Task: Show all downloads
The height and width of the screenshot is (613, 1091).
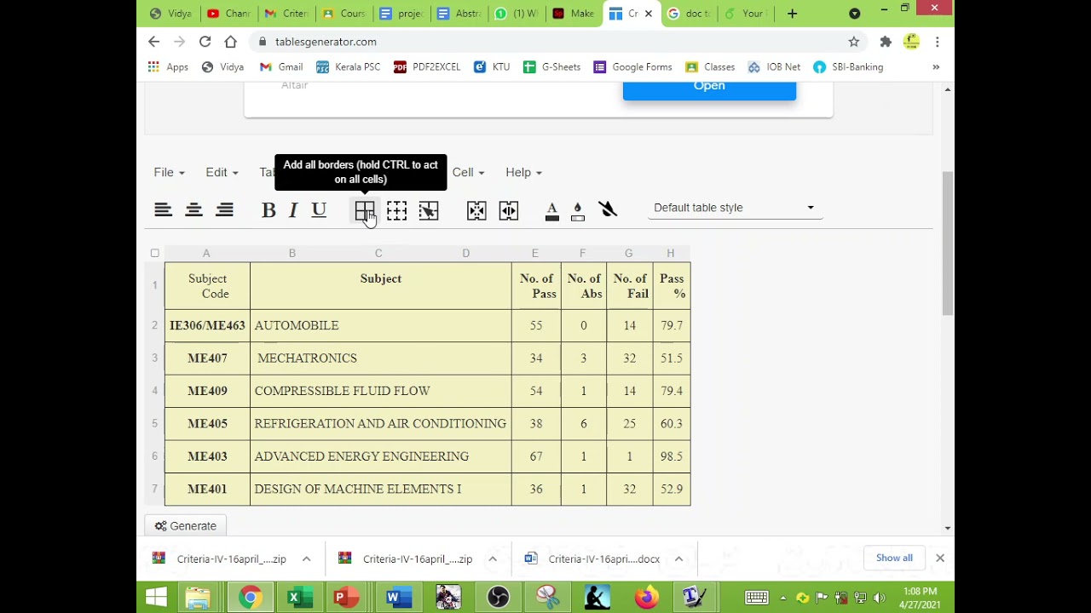Action: click(894, 558)
